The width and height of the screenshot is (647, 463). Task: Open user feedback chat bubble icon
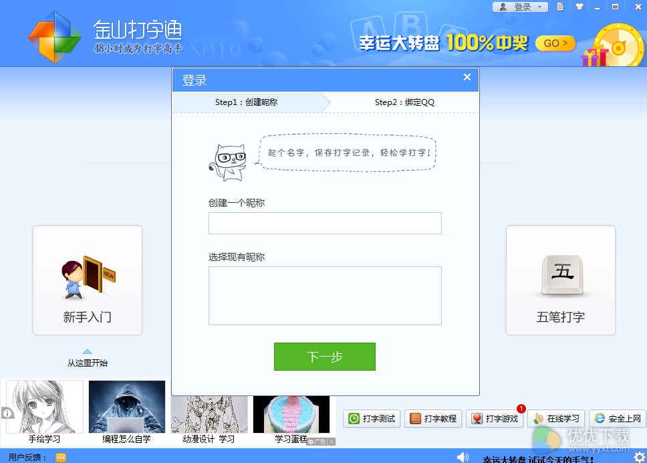(x=61, y=458)
